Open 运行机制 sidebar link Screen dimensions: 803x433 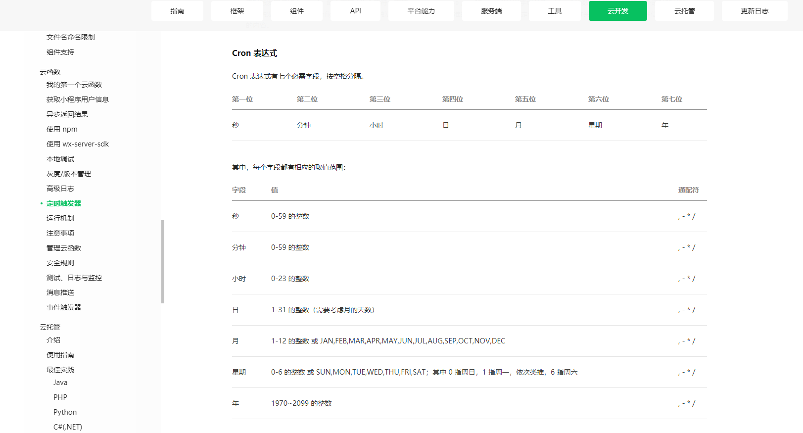point(60,218)
